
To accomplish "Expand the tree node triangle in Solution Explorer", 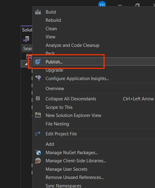I will point(26,64).
